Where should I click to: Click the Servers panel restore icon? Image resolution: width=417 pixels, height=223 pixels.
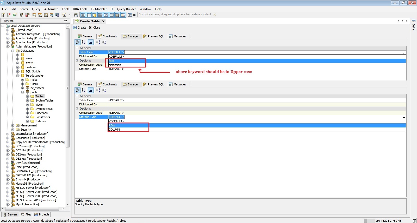pyautogui.click(x=65, y=21)
